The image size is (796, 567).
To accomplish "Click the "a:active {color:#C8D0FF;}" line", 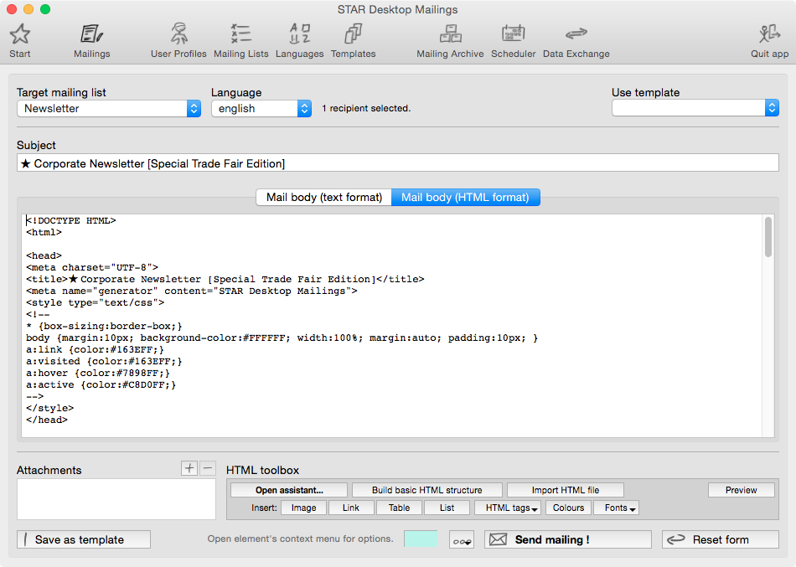I will 101,384.
